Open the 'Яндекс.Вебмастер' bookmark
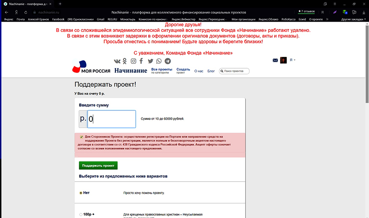This screenshot has height=218, width=369. [x=183, y=19]
